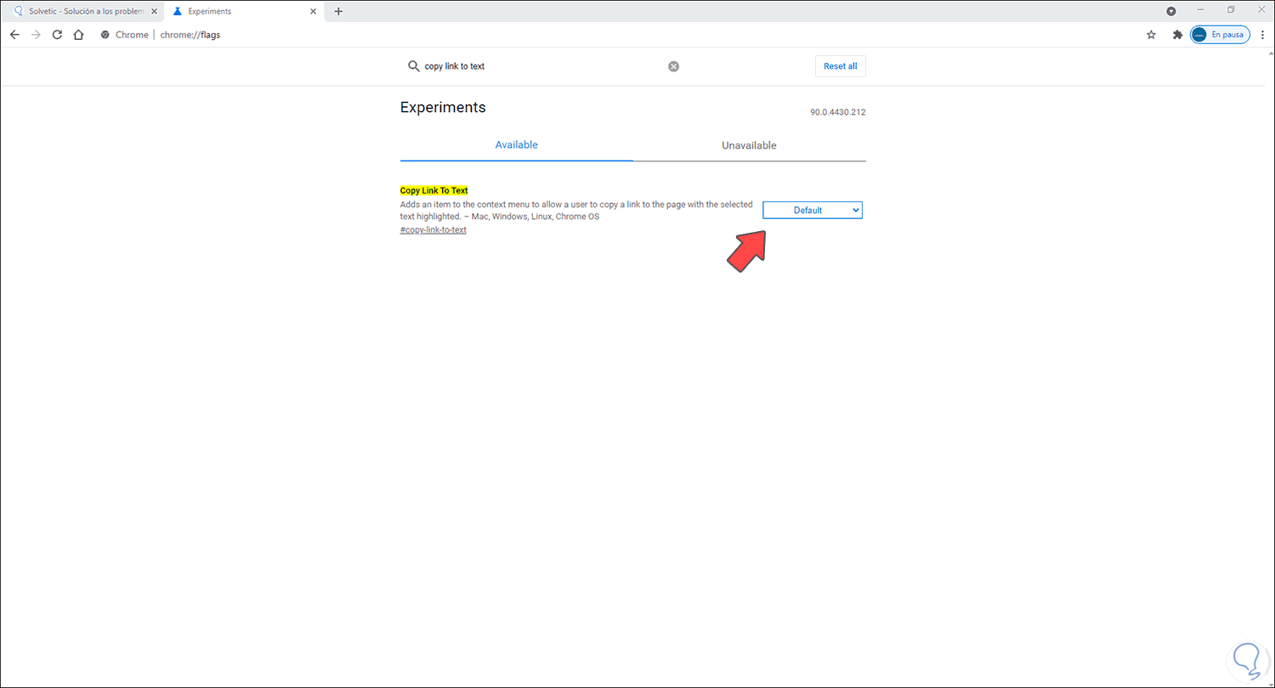The image size is (1275, 688).
Task: Switch to the Available tab
Action: (517, 145)
